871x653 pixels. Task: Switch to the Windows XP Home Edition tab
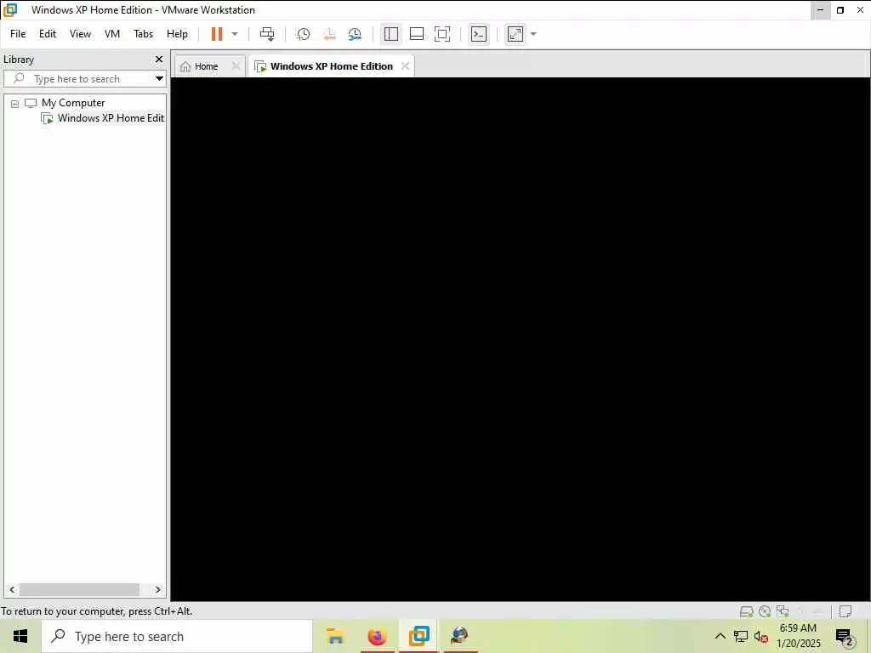pos(331,66)
